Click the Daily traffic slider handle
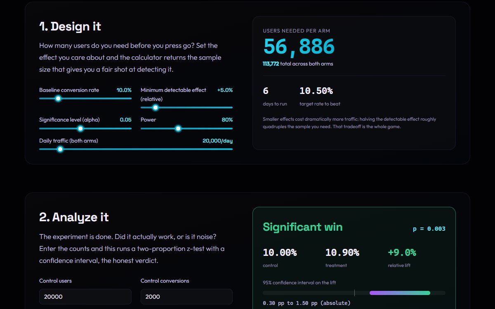Image resolution: width=495 pixels, height=309 pixels. coord(60,149)
